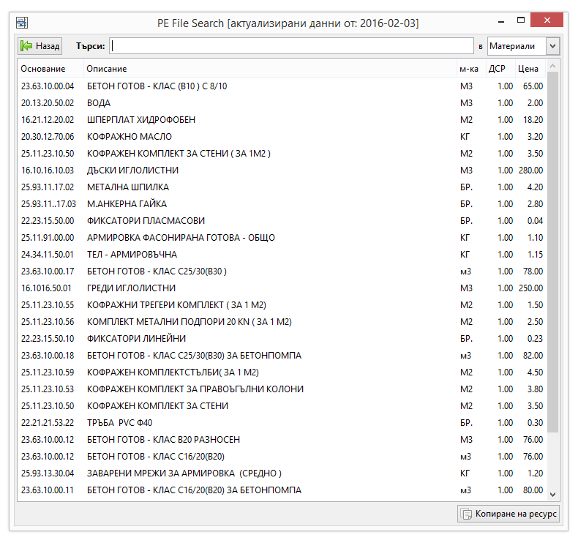This screenshot has width=578, height=543.
Task: Select КОМПЛЕКТ МЕТАЛНИ ПОДПОРИ 20 KN row
Action: coord(282,322)
